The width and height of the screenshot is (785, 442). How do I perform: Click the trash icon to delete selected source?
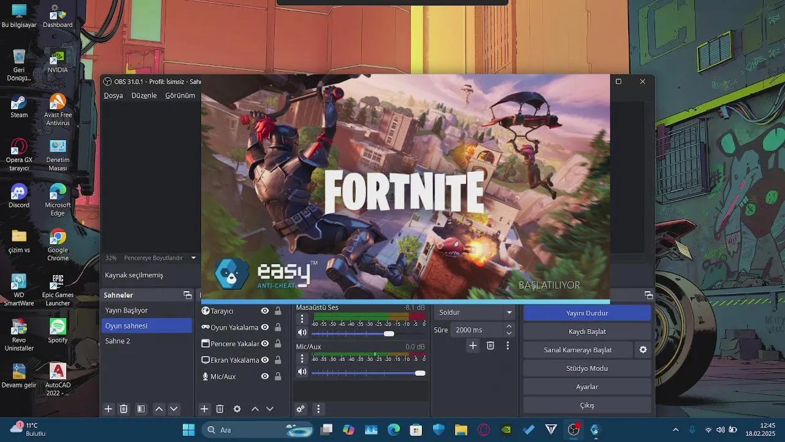point(220,408)
